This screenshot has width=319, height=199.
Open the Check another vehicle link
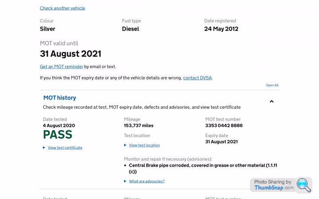click(62, 8)
